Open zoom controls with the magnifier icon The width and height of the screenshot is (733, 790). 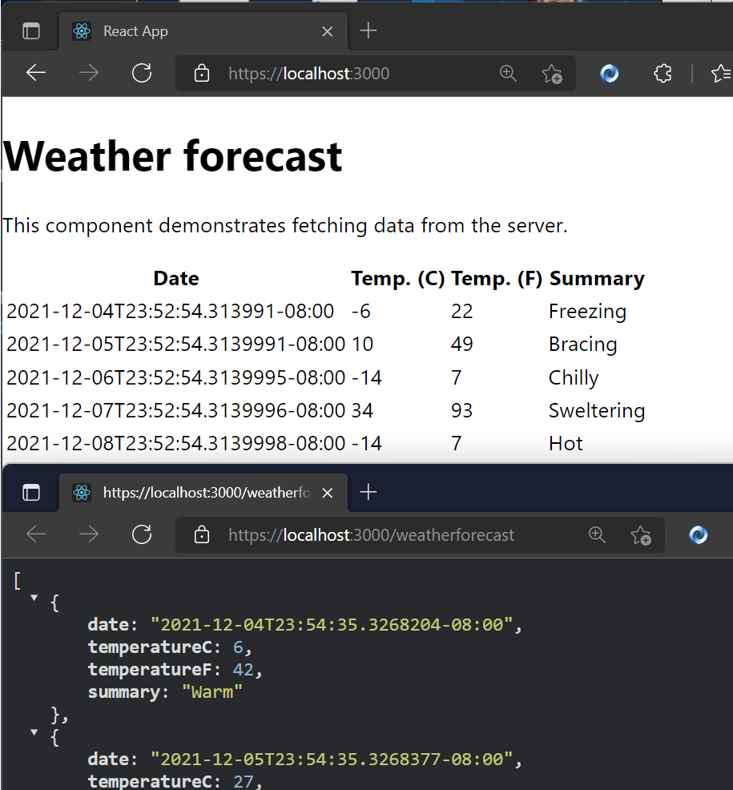pyautogui.click(x=508, y=73)
